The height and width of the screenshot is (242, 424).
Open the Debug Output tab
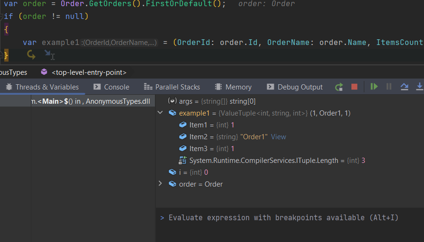click(295, 87)
